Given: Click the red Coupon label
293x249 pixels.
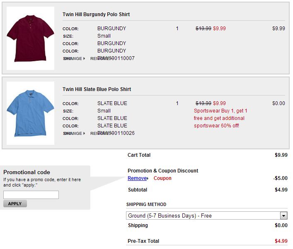Looking at the screenshot, I should (162, 178).
